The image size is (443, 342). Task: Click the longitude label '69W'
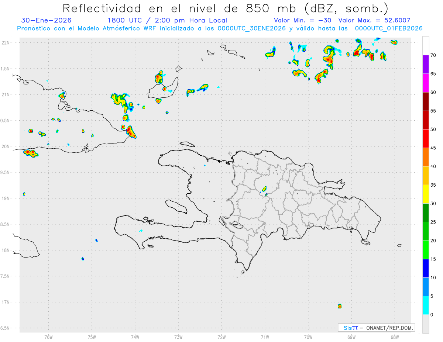click(351, 337)
